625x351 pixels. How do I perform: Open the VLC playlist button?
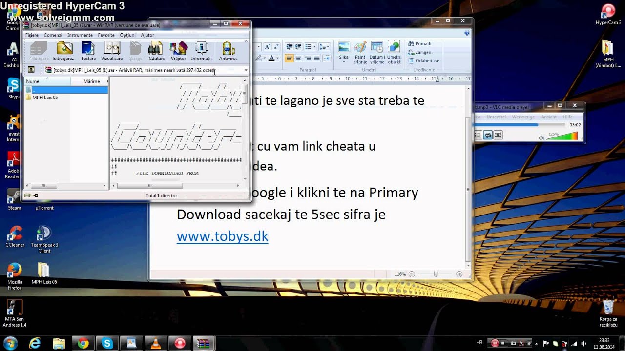pos(478,135)
